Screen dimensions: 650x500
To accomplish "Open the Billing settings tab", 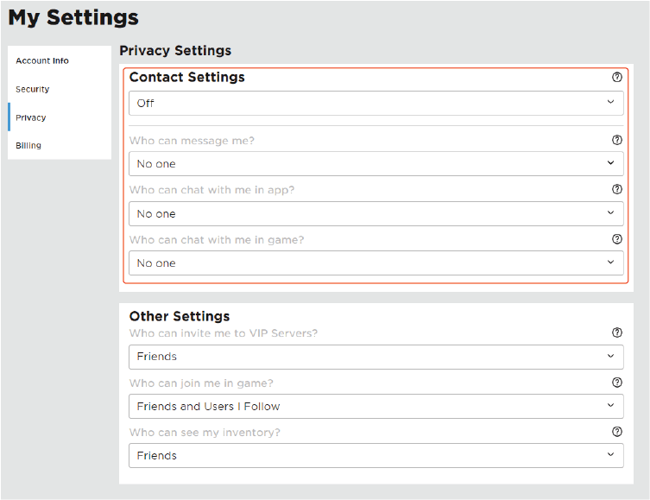I will pos(28,146).
